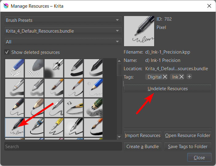Select the green pencil bundle preset
The width and height of the screenshot is (216, 166).
click(x=94, y=108)
